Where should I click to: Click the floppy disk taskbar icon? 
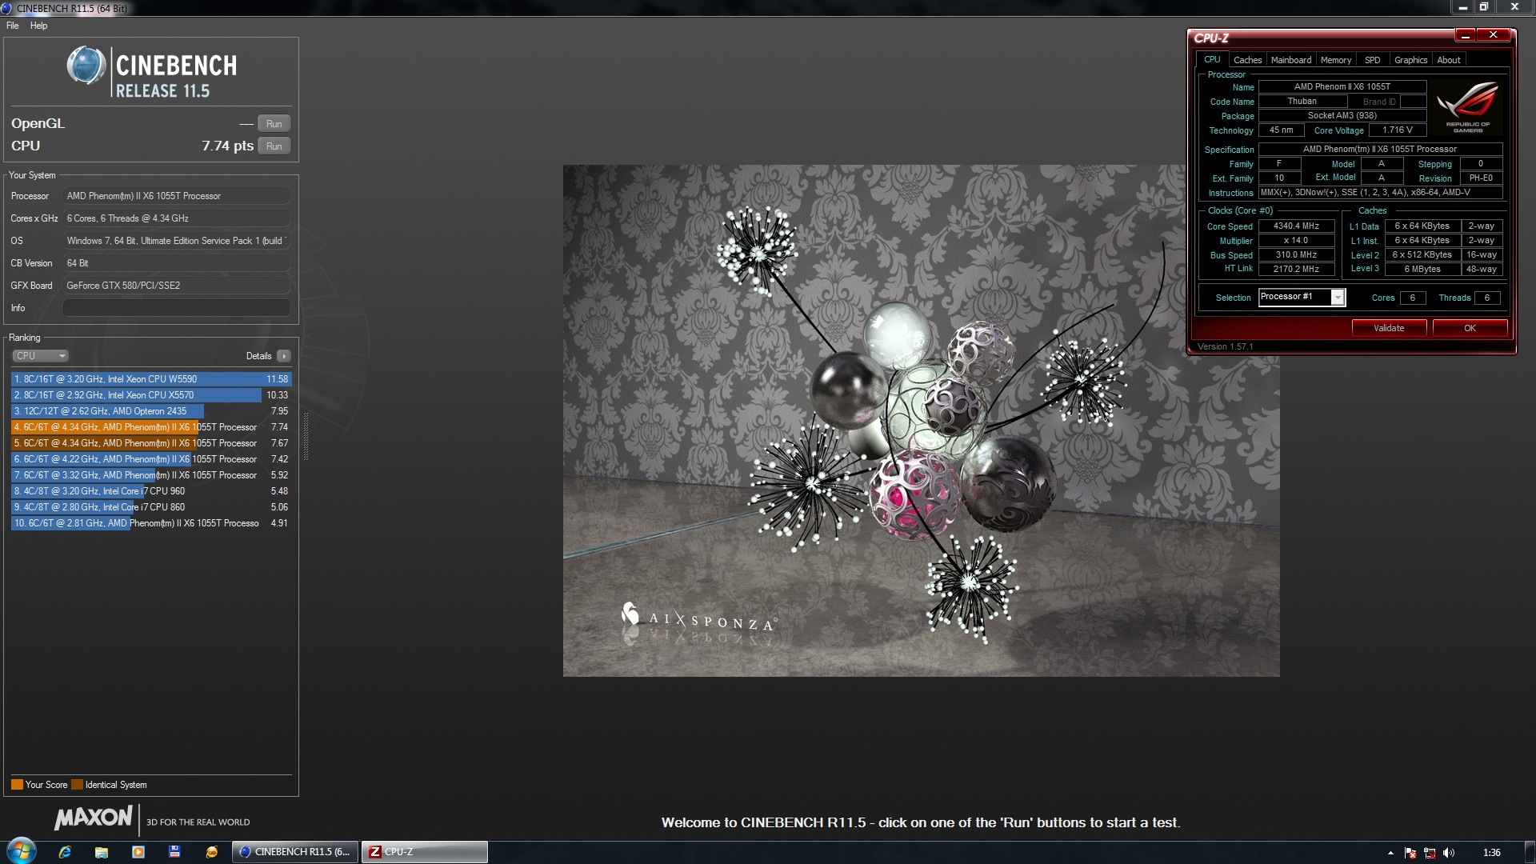point(174,852)
